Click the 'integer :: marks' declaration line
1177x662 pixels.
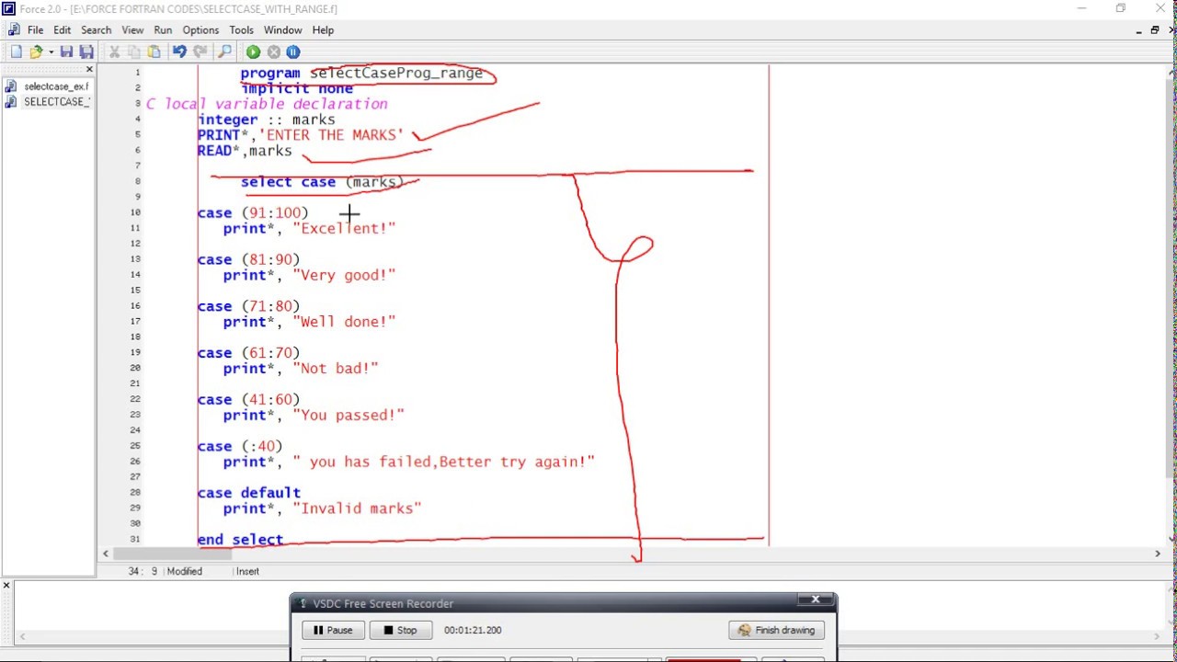point(266,120)
